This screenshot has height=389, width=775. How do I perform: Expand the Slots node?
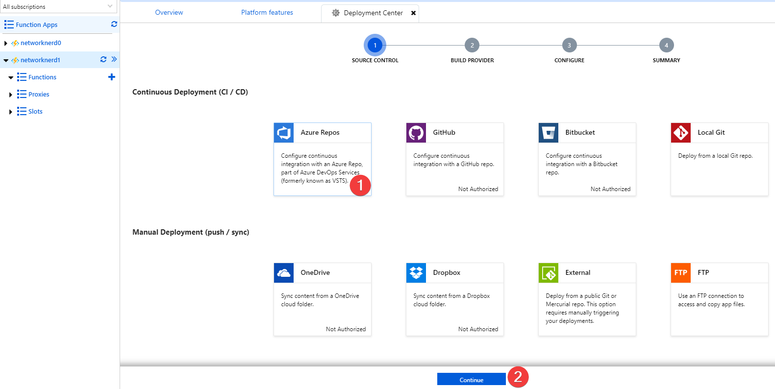[x=10, y=112]
